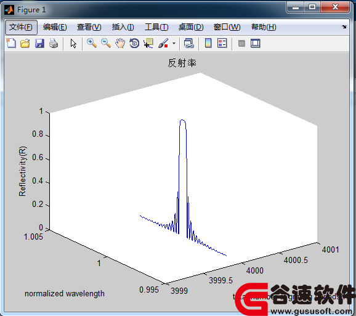Click the 4000.5 tick label
Viewport: 356px width, 316px height.
tap(296, 260)
